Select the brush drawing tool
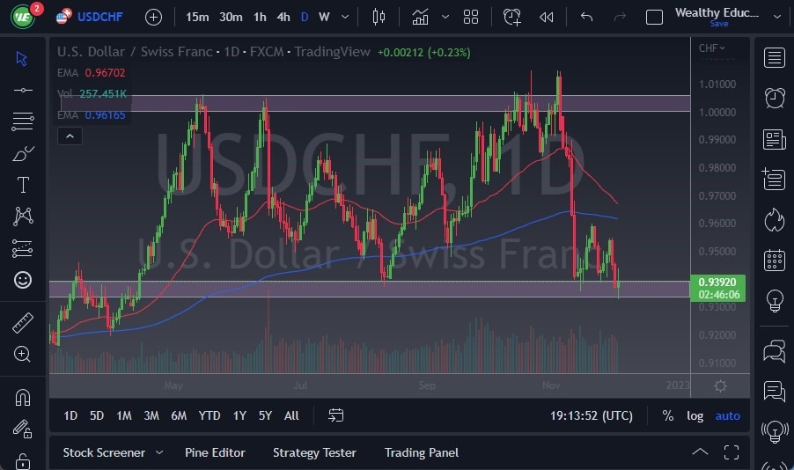 [23, 153]
